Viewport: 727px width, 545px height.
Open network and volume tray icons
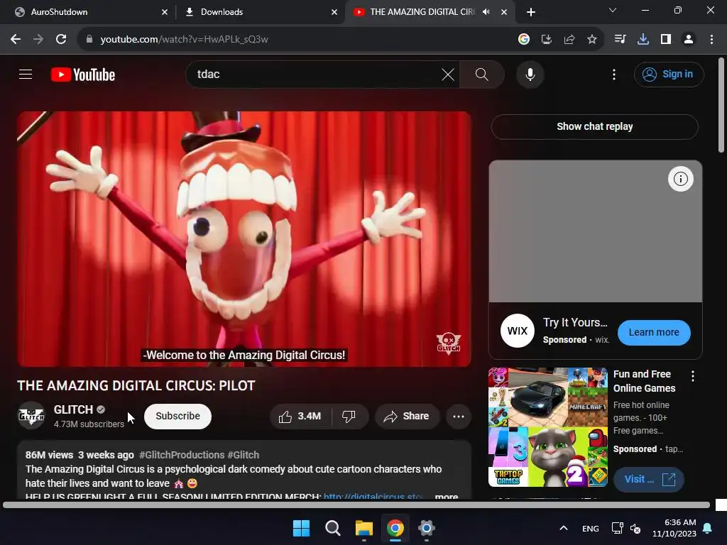click(626, 528)
